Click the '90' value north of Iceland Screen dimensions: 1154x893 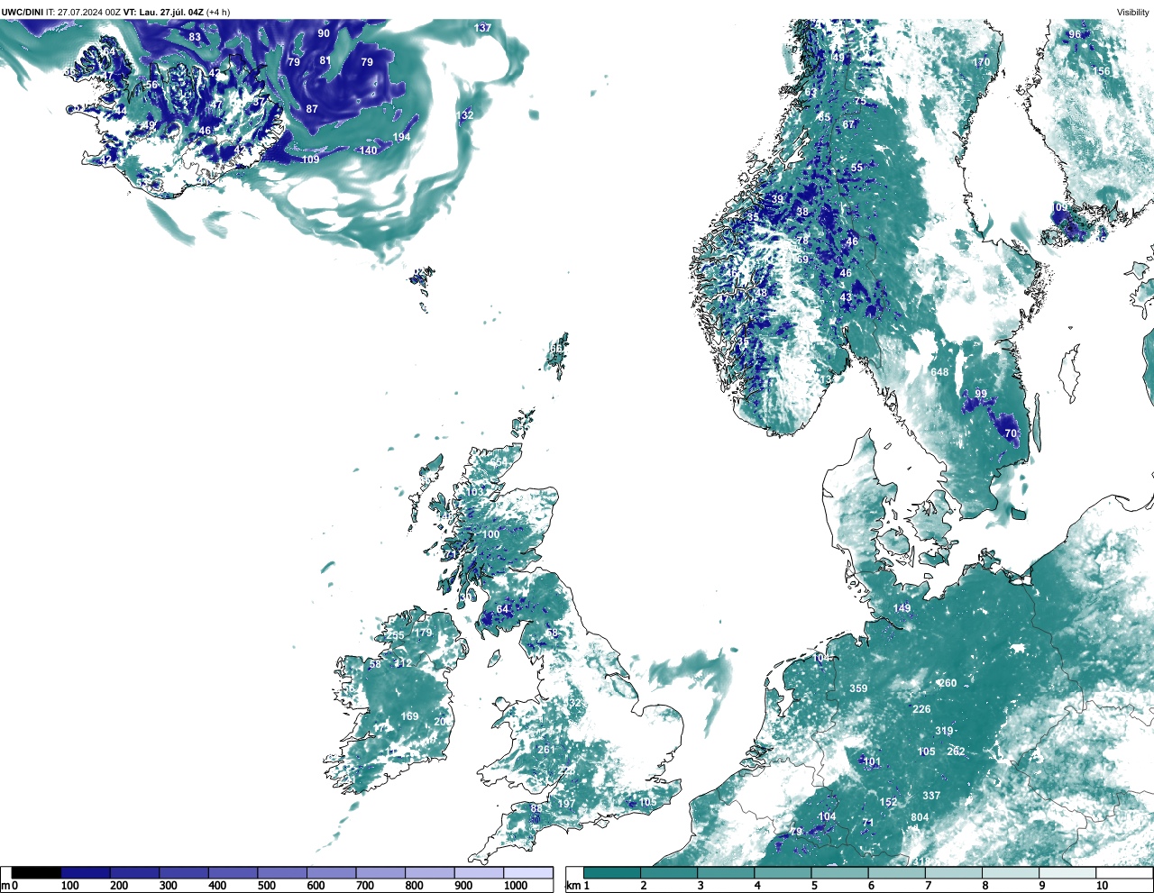click(324, 33)
